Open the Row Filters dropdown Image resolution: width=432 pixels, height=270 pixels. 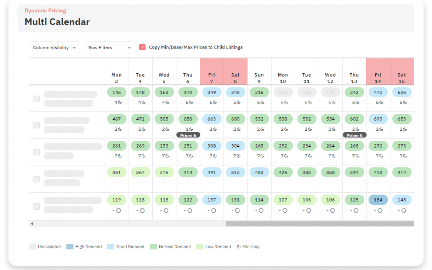tap(109, 47)
